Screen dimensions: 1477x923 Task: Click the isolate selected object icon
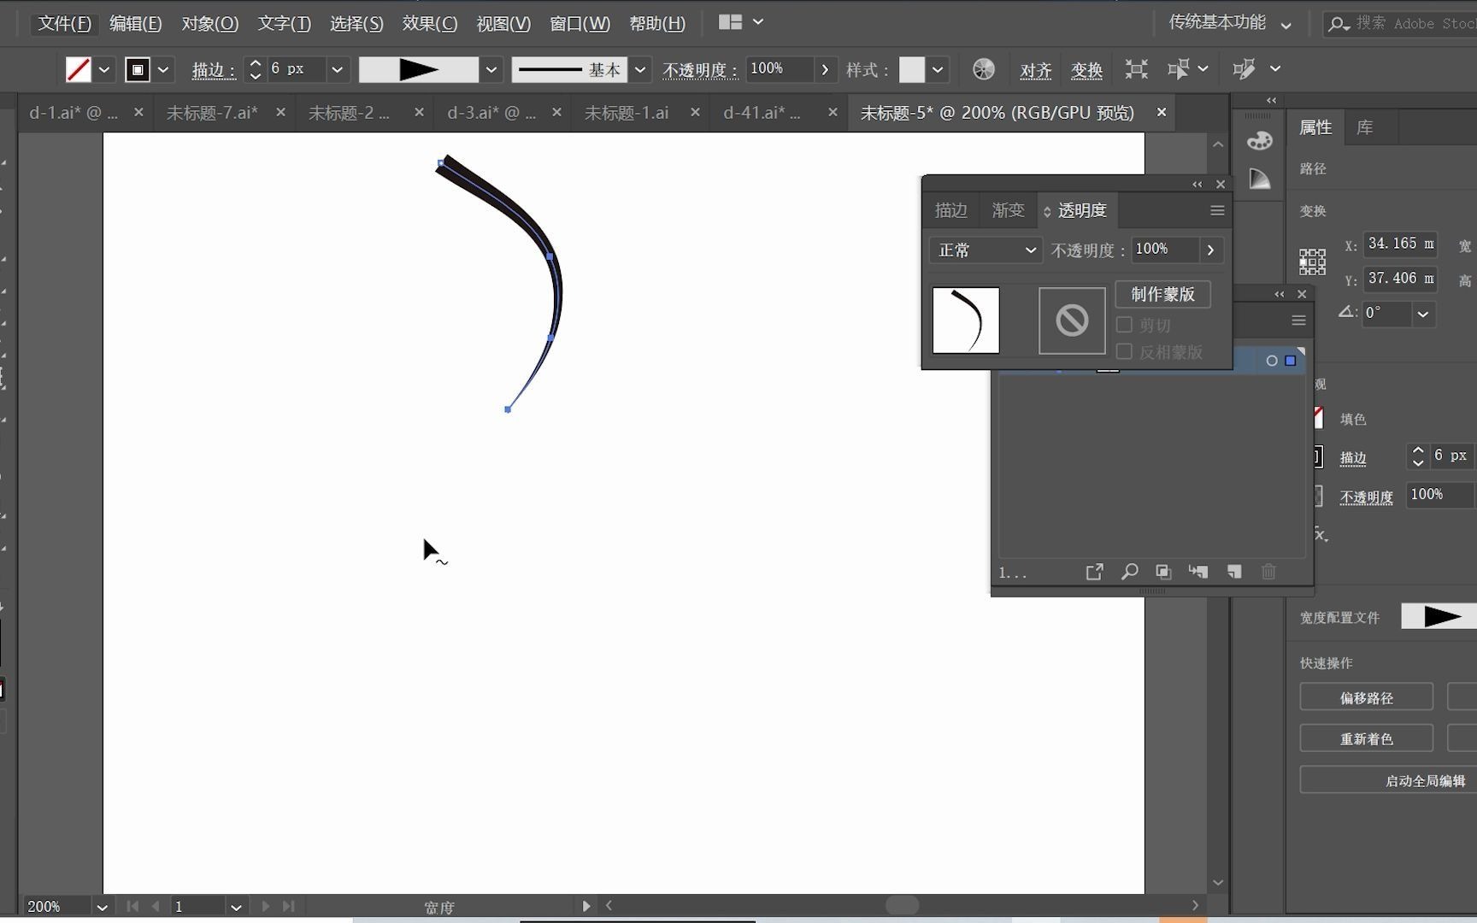click(1136, 69)
